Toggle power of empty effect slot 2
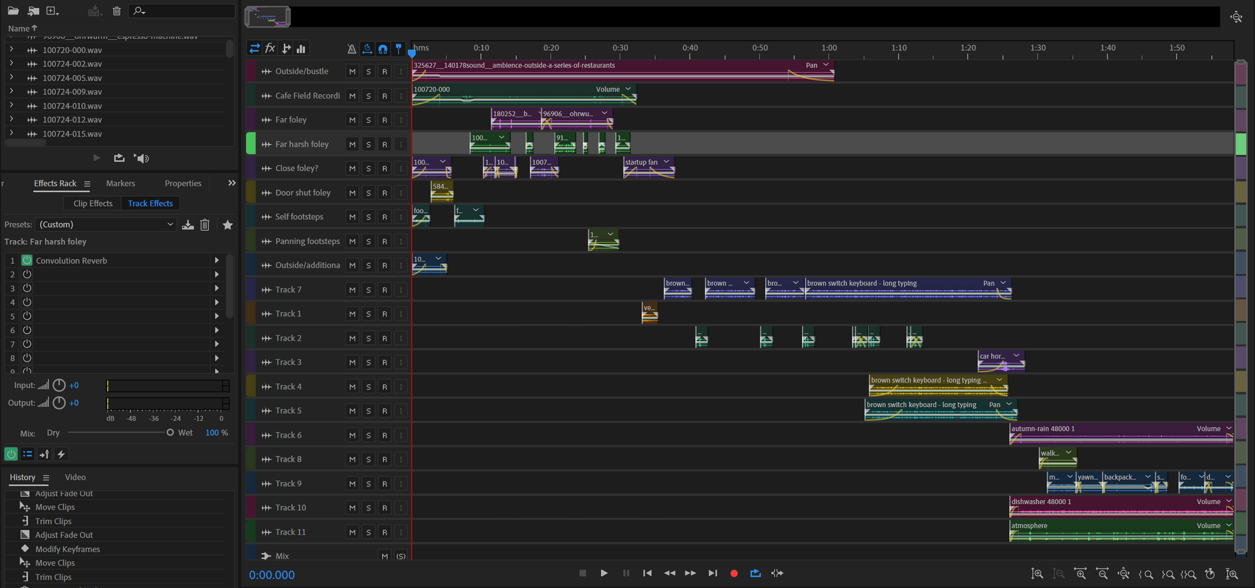Screen dimensions: 1255x588 [27, 274]
